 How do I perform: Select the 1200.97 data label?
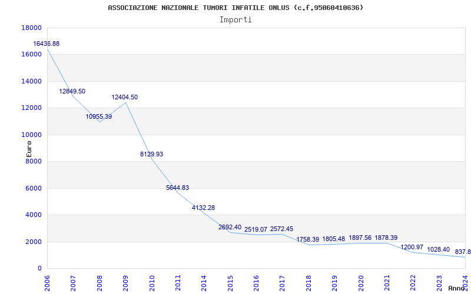point(412,248)
